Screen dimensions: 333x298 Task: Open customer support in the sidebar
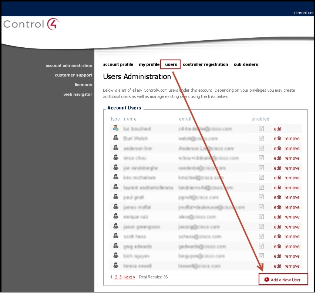coord(74,75)
